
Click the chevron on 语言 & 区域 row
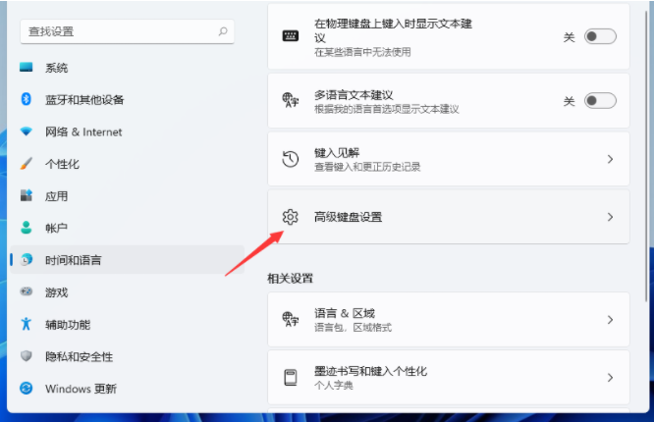pyautogui.click(x=610, y=320)
